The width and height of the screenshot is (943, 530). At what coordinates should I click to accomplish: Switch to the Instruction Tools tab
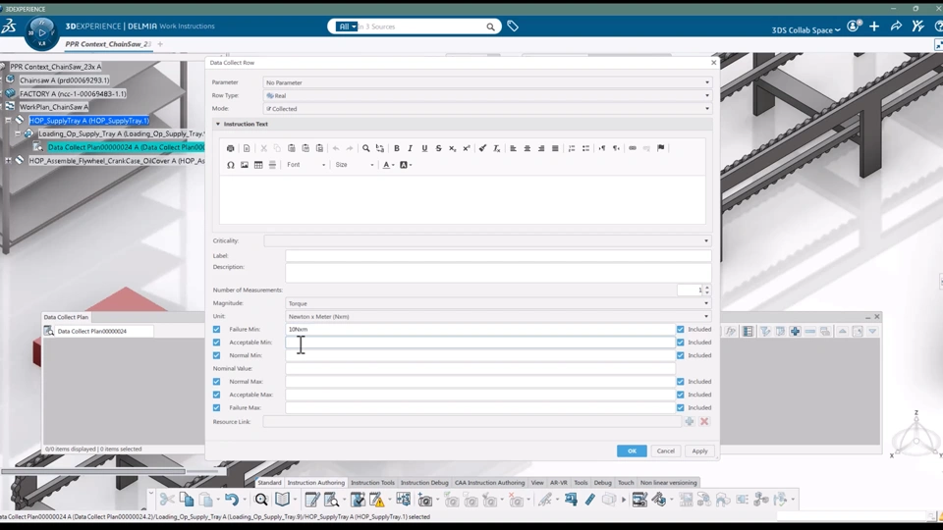coord(372,483)
